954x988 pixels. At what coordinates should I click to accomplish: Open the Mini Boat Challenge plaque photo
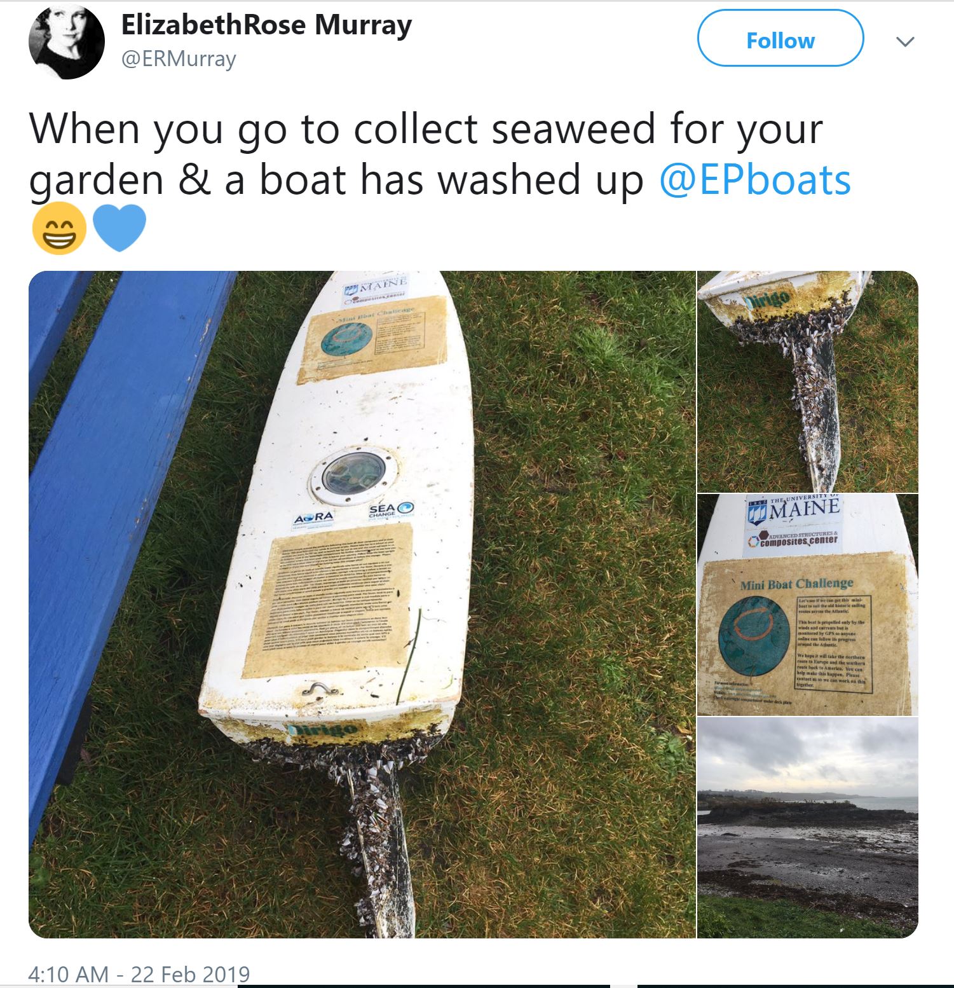pyautogui.click(x=808, y=605)
